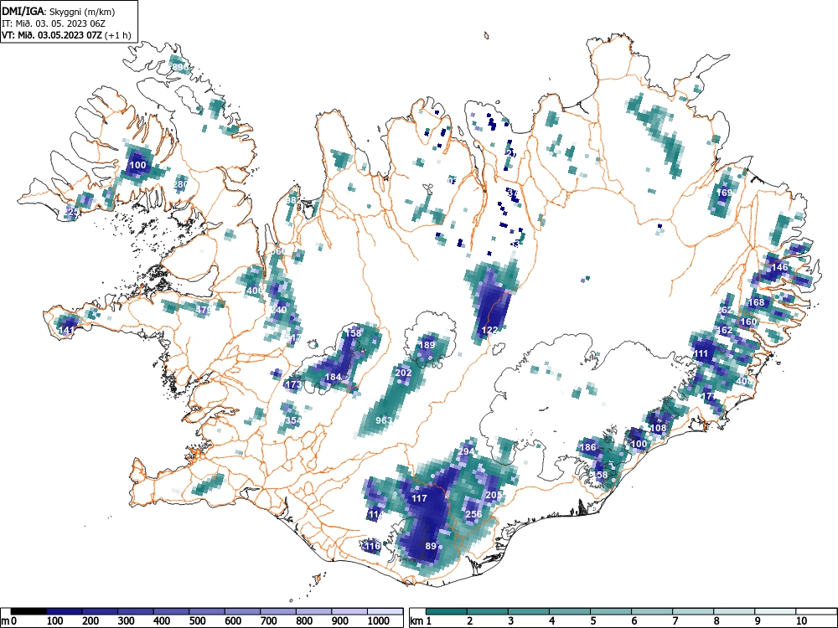838x628 pixels.
Task: Click the visibility value '186' on the map
Action: coord(588,447)
